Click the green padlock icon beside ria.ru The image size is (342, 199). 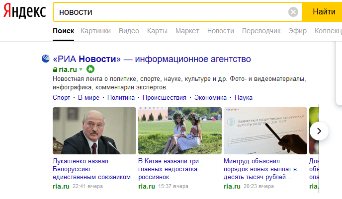(55, 69)
